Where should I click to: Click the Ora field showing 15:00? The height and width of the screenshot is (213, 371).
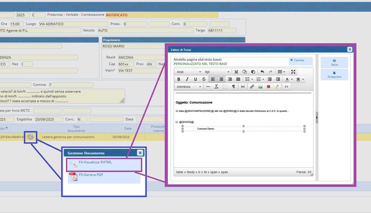pos(17,24)
